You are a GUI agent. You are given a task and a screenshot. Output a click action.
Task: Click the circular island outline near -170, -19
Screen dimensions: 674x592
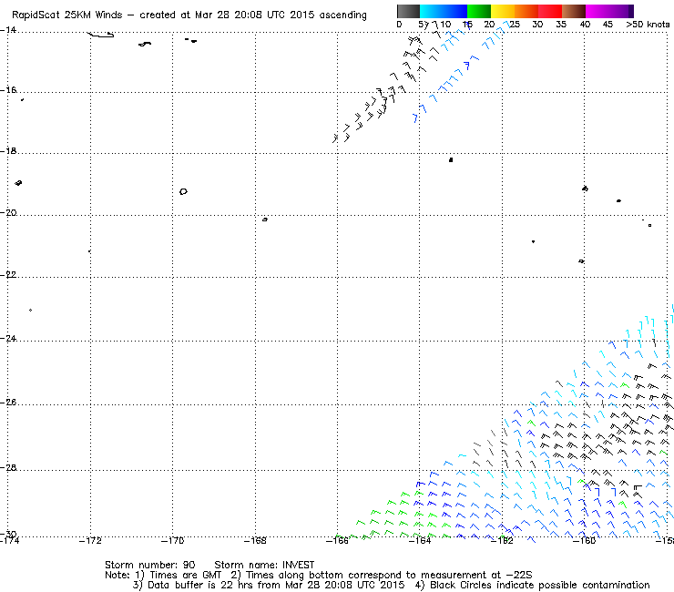coord(184,191)
